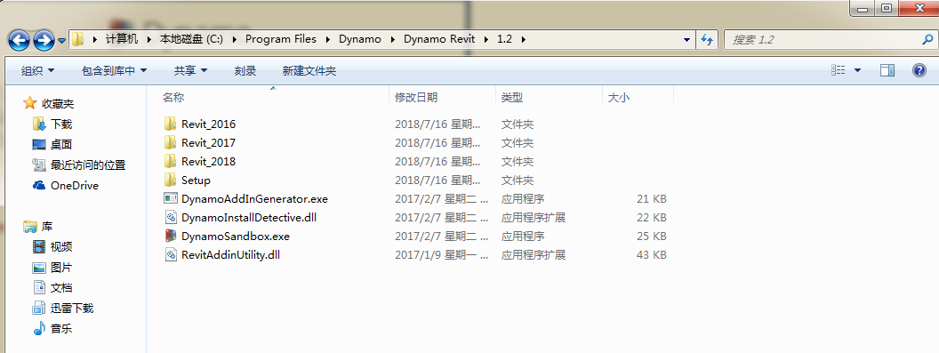Click the 1.2 breadcrumb segment
939x353 pixels.
coord(505,39)
